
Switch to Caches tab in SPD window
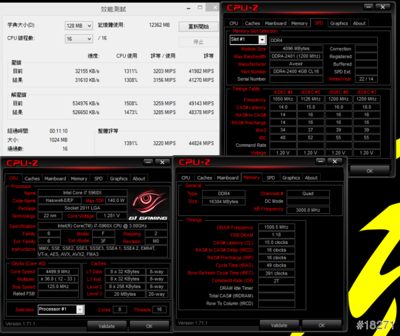(x=253, y=23)
